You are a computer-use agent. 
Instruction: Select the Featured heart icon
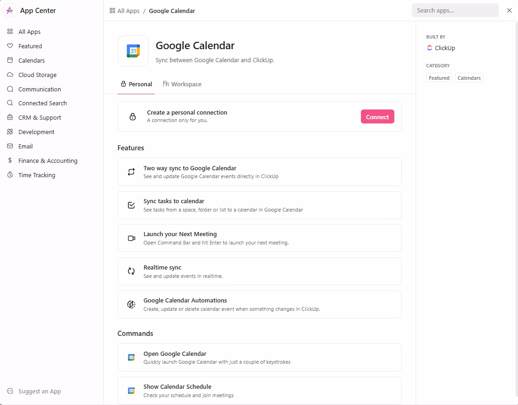click(x=10, y=46)
